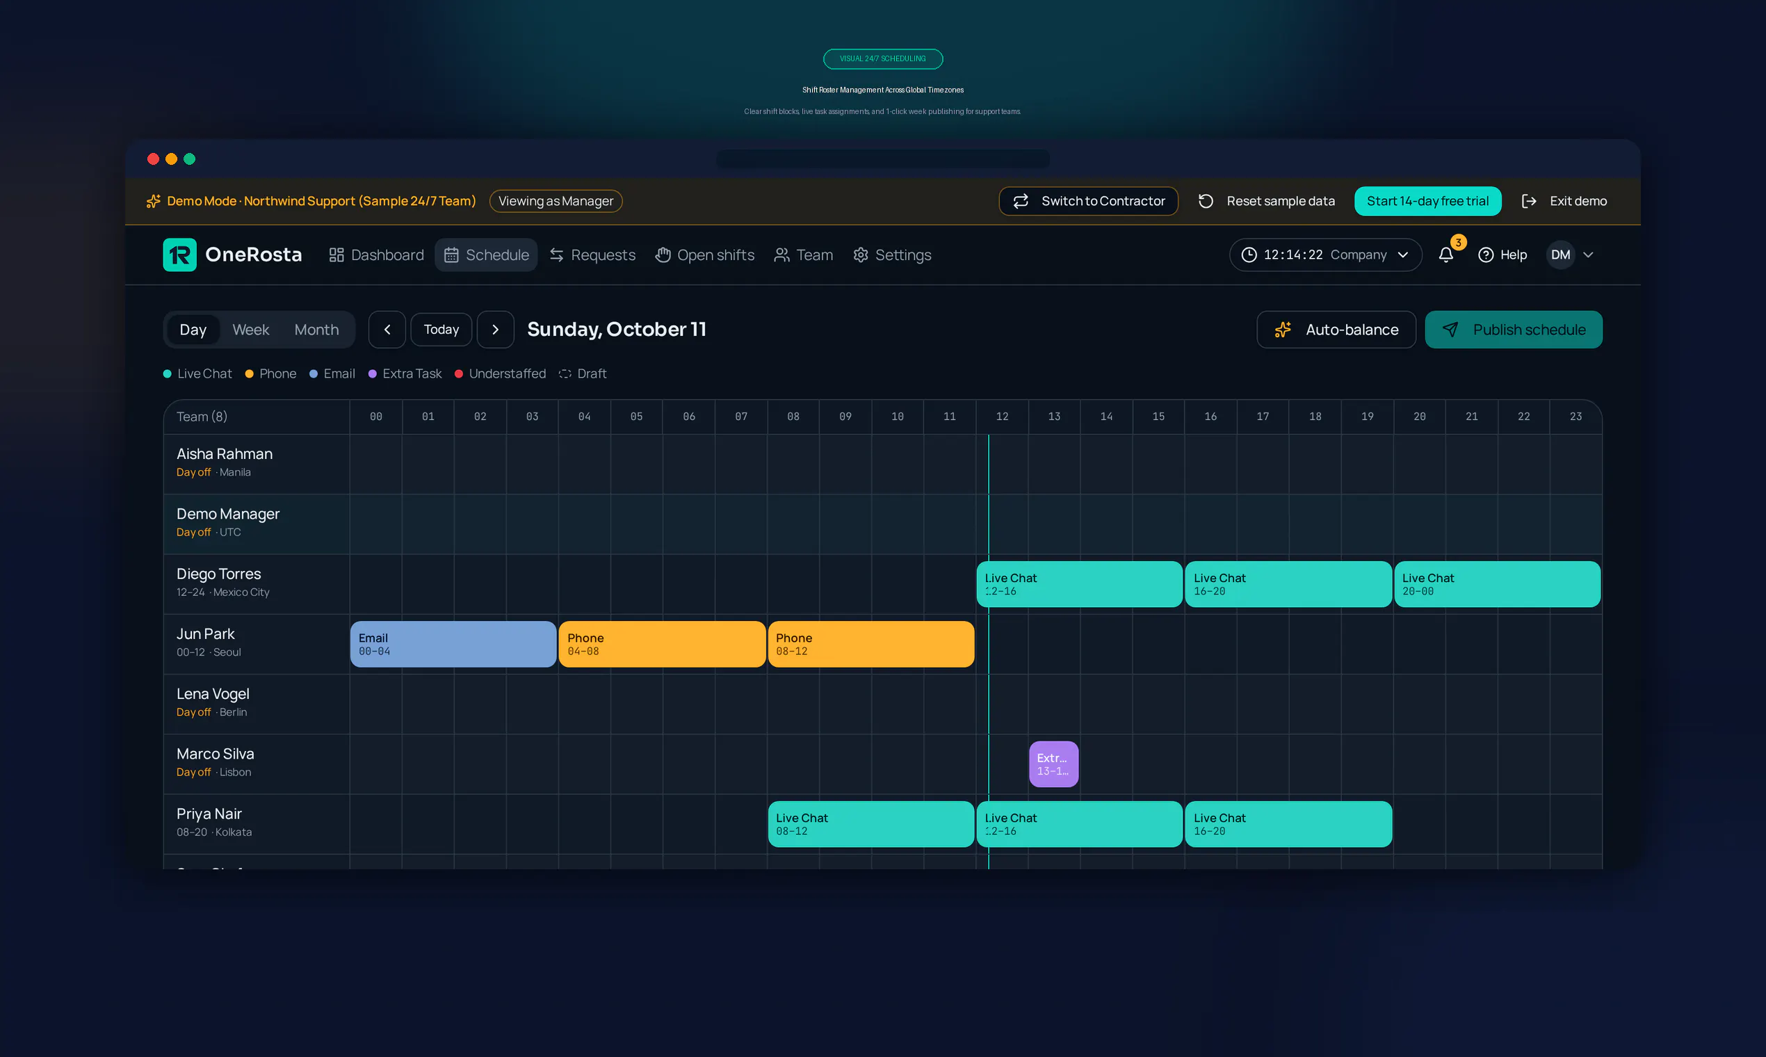Image resolution: width=1766 pixels, height=1057 pixels.
Task: Click the Live Chat legend dot
Action: [x=168, y=373]
